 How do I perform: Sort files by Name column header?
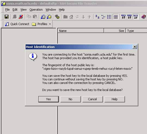pos(81,31)
